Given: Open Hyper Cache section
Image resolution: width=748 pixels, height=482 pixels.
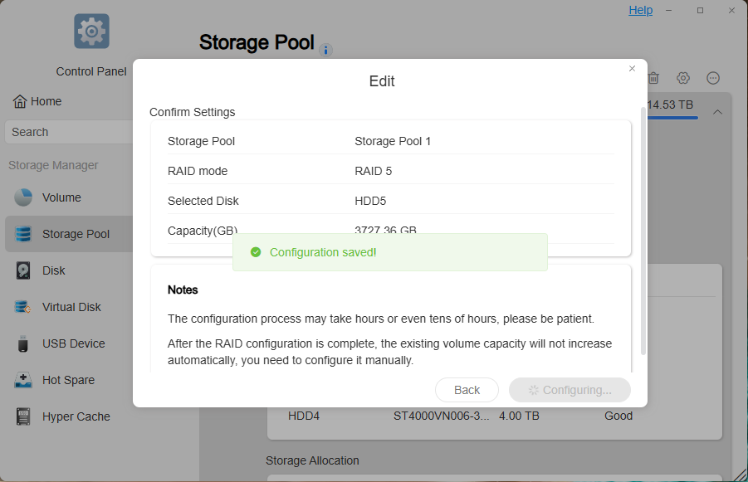Looking at the screenshot, I should [x=76, y=416].
